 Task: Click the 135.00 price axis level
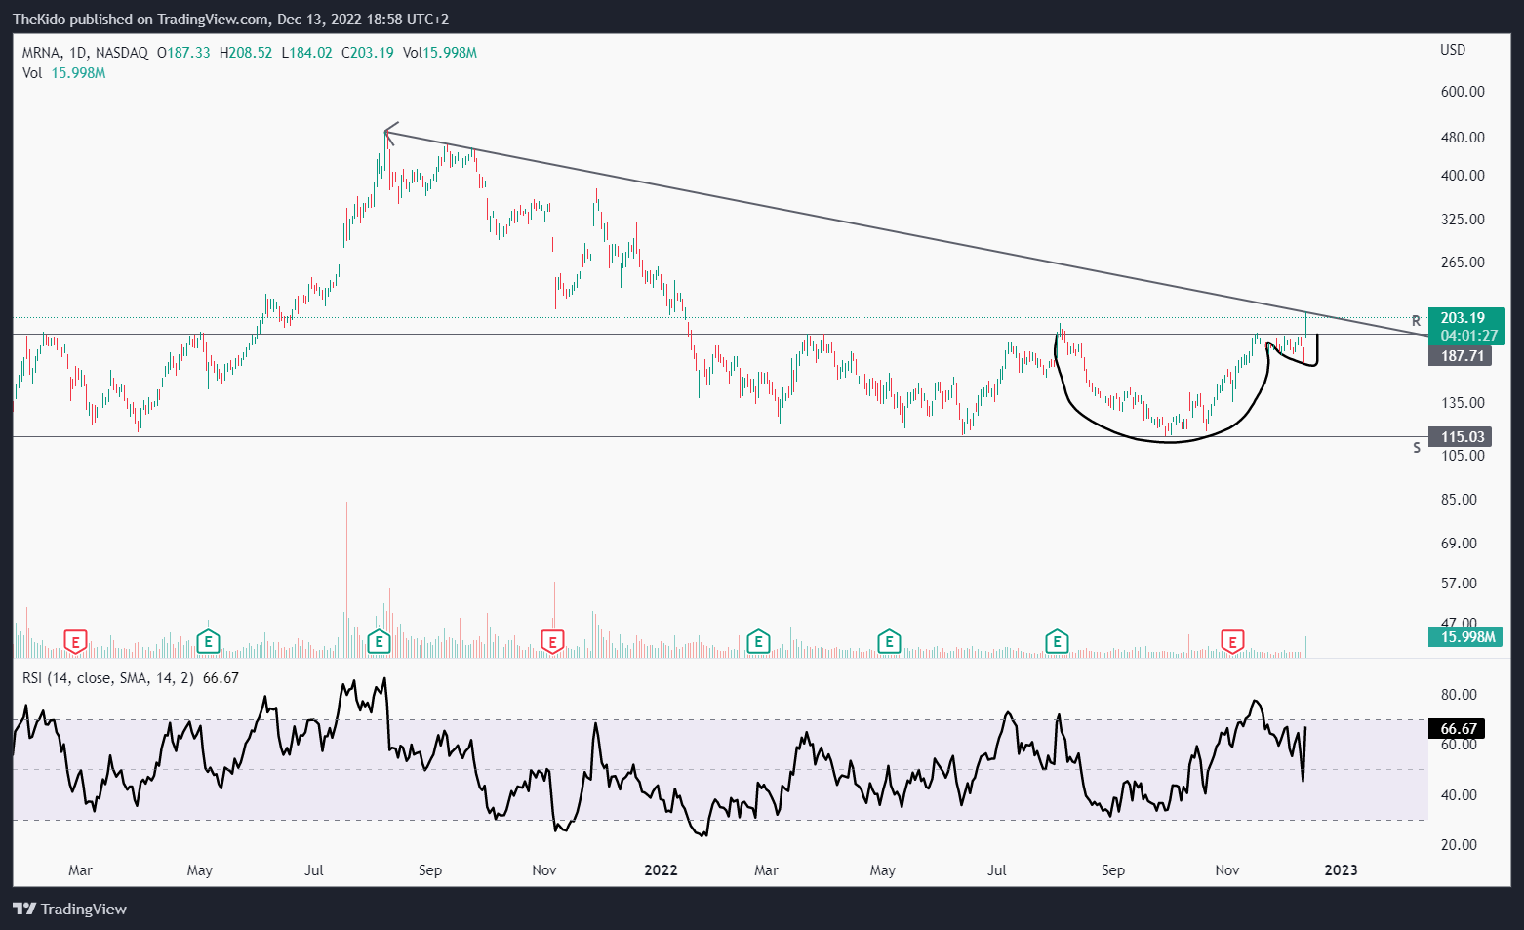pos(1463,403)
